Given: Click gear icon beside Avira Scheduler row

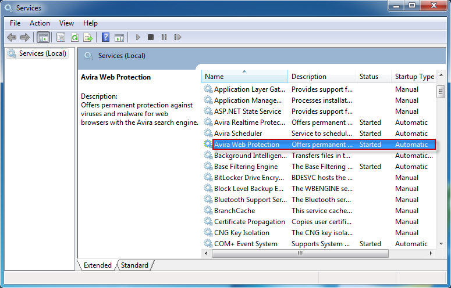Looking at the screenshot, I should click(x=208, y=133).
